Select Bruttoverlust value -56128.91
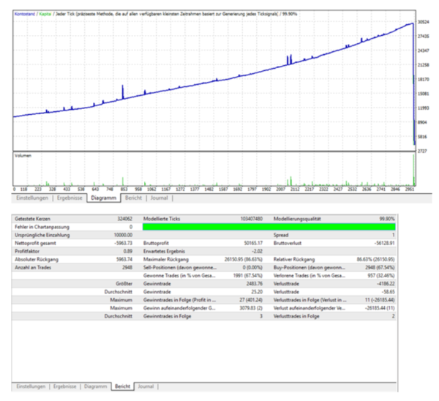The width and height of the screenshot is (439, 401). 384,243
